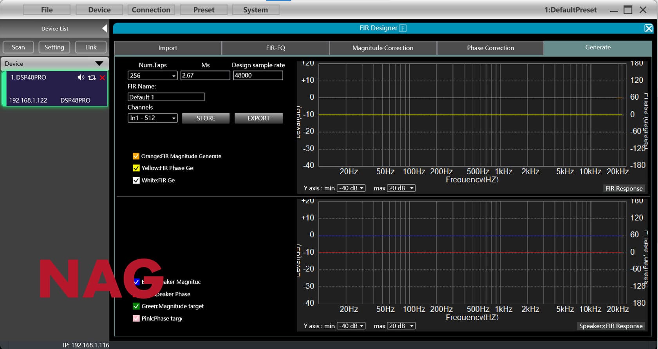658x349 pixels.
Task: Open the Preset menu
Action: click(x=204, y=10)
